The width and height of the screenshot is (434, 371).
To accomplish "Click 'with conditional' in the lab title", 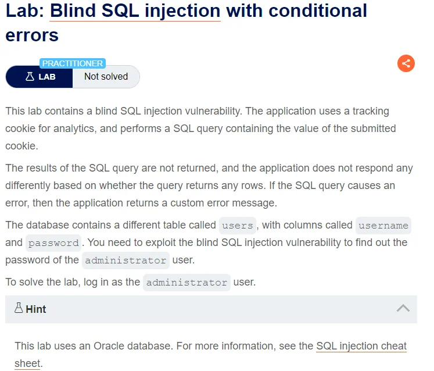I will 296,11.
